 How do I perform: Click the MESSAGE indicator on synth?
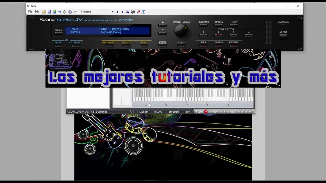(x=283, y=22)
